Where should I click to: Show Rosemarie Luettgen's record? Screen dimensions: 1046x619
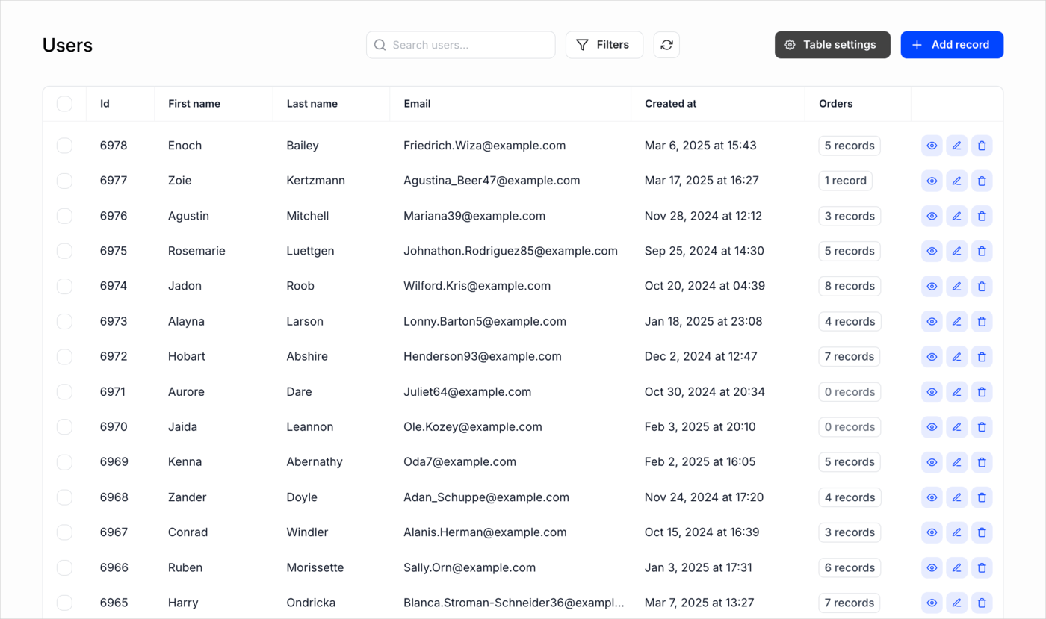coord(932,251)
